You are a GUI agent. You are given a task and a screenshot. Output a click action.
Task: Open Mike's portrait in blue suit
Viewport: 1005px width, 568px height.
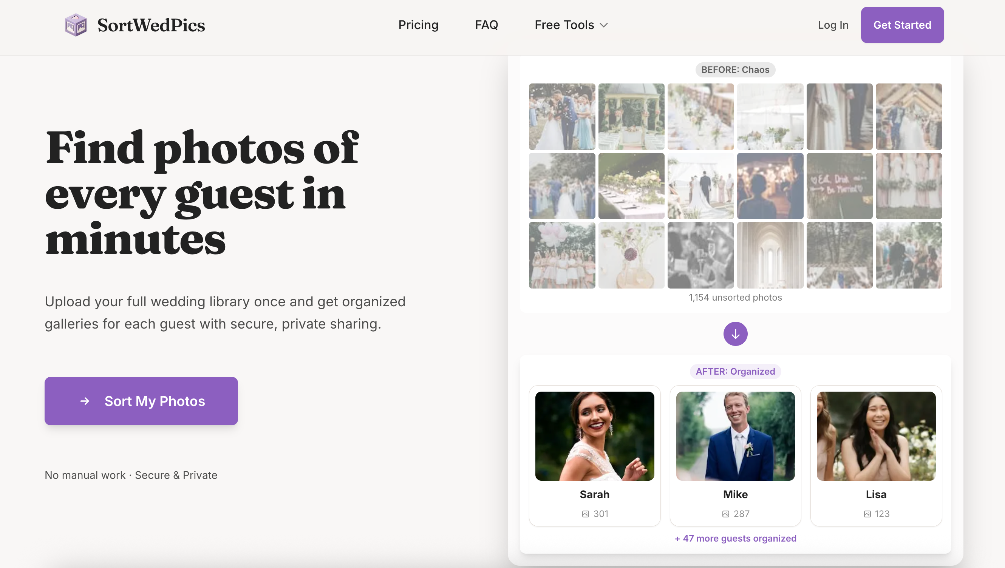point(735,436)
